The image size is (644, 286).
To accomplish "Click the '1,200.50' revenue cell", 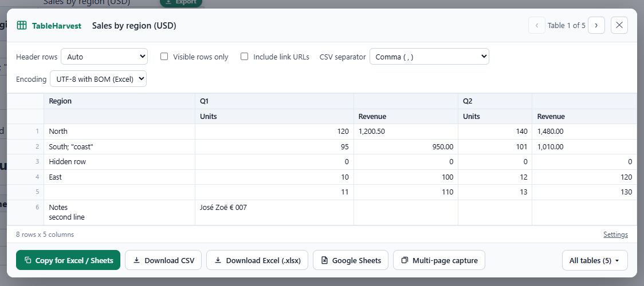I will [406, 132].
